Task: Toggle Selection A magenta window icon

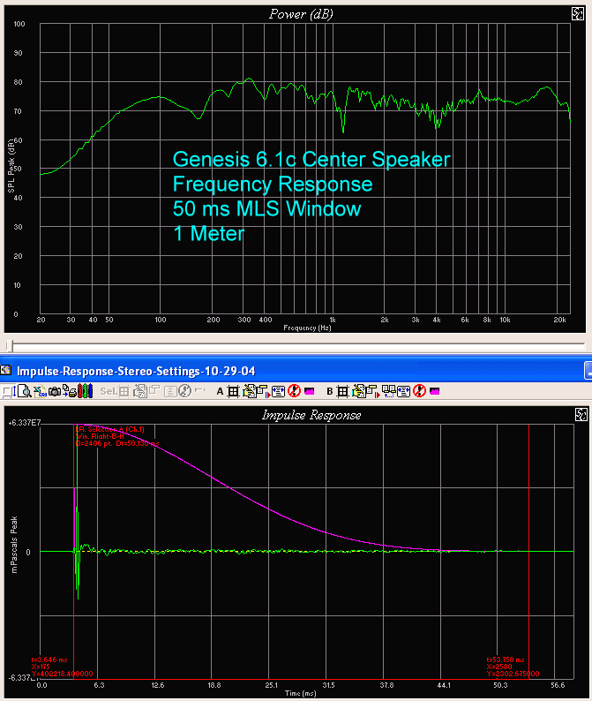Action: pos(309,392)
